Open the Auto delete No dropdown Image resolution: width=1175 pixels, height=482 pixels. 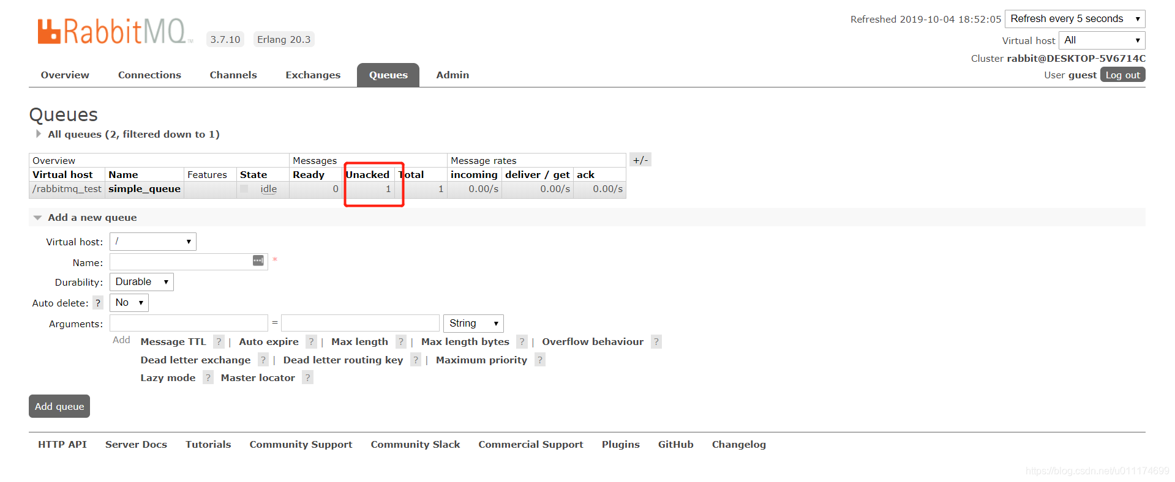129,303
